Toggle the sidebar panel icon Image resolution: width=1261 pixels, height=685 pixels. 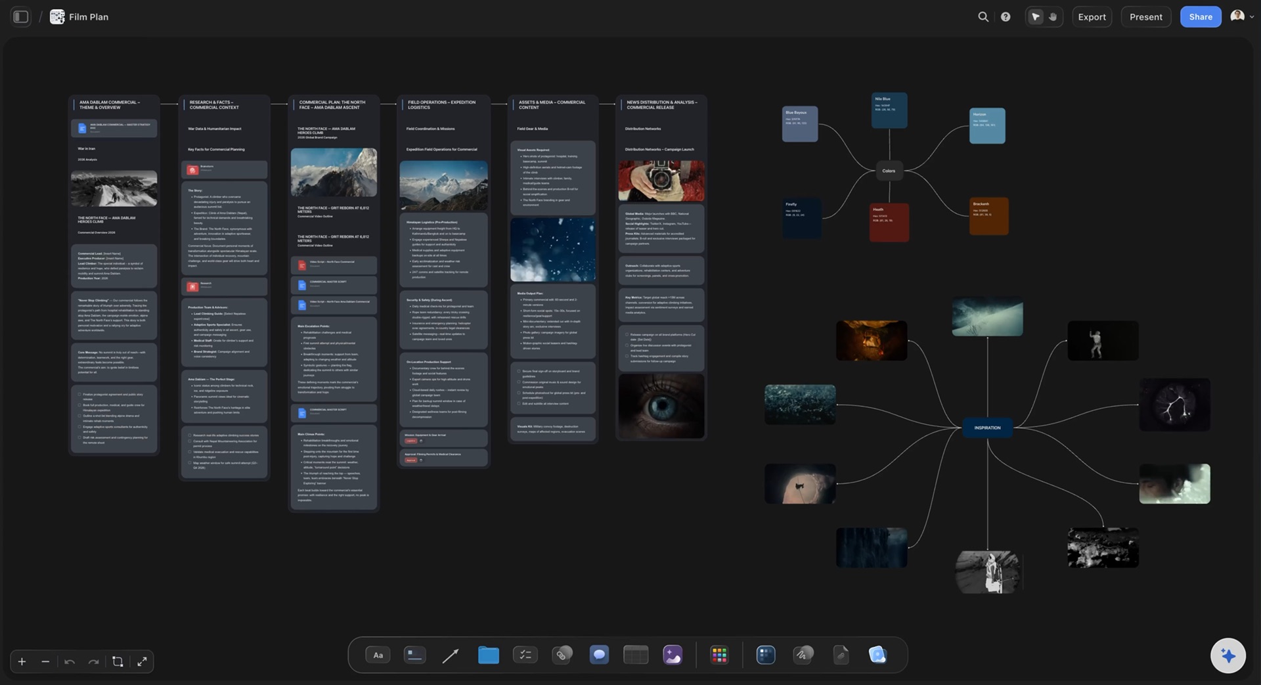coord(21,17)
